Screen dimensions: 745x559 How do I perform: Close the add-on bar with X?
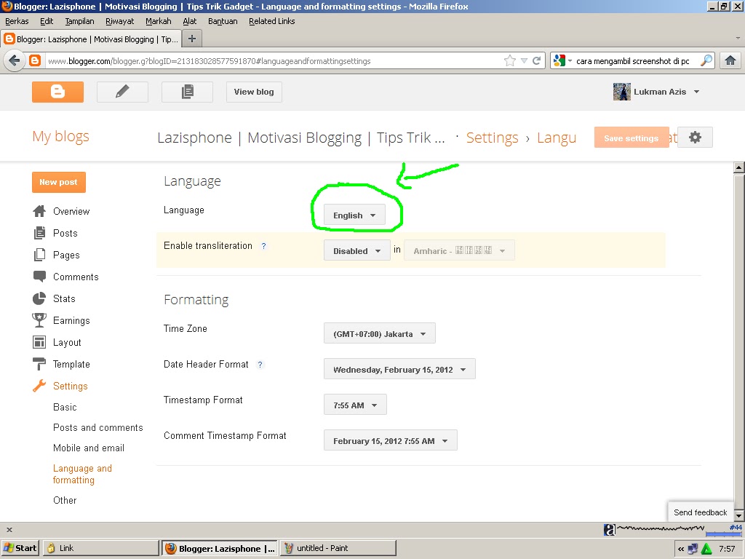(x=9, y=530)
